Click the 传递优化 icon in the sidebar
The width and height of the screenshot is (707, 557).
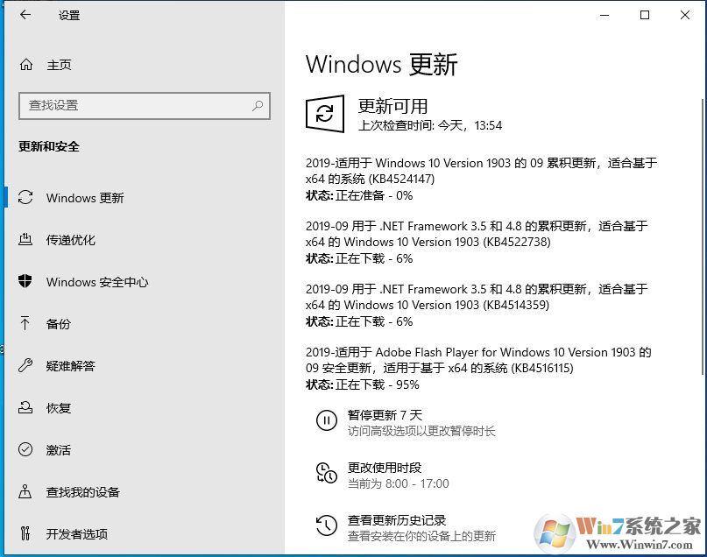pyautogui.click(x=27, y=240)
